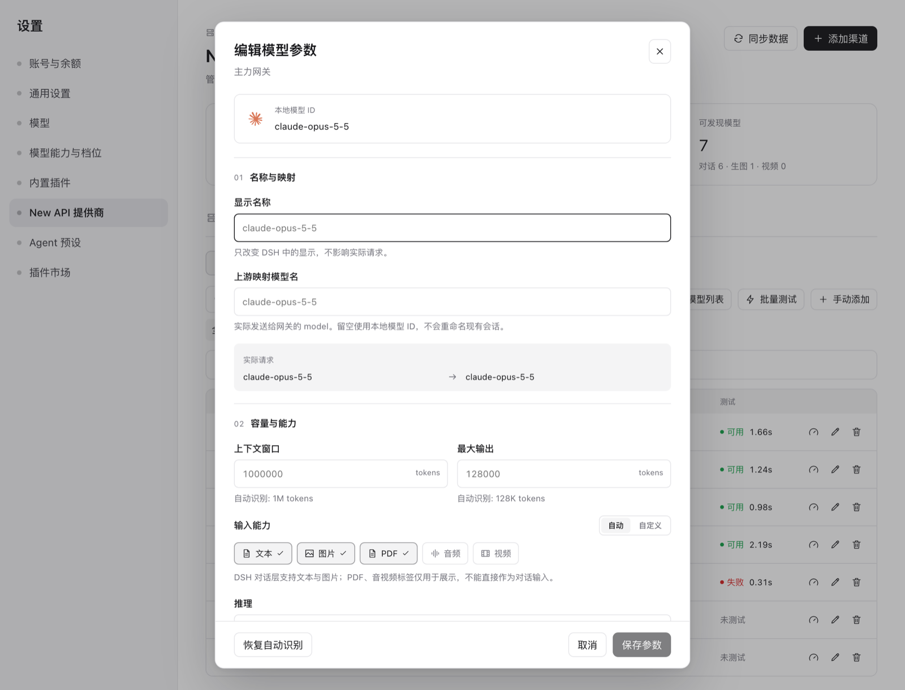Image resolution: width=905 pixels, height=690 pixels.
Task: Close the edit model parameters dialog
Action: 660,51
